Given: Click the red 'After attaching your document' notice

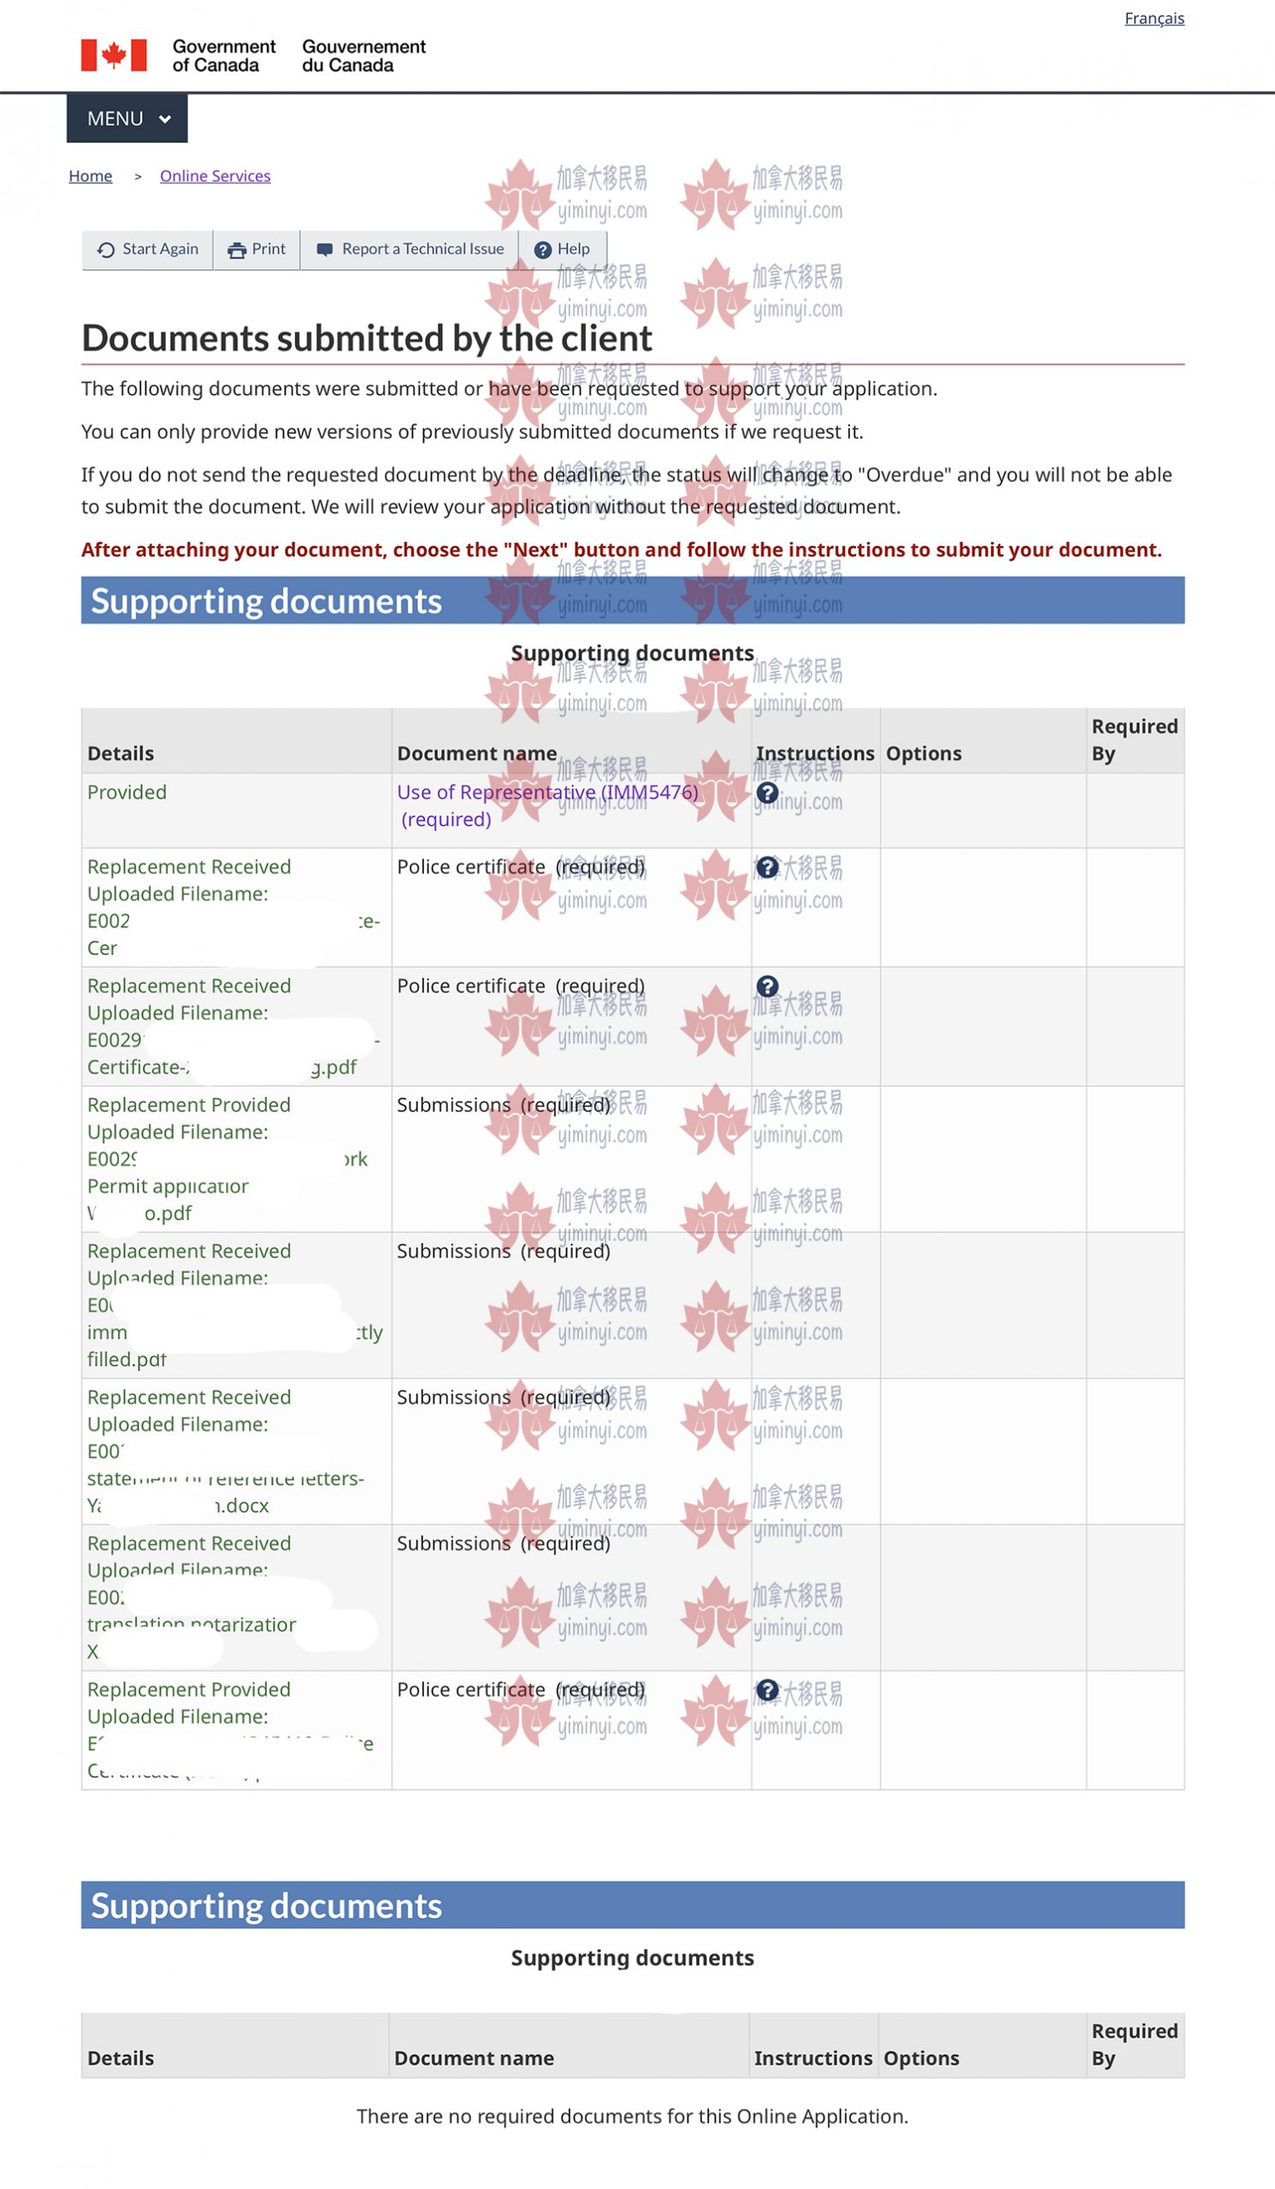Looking at the screenshot, I should [x=621, y=550].
